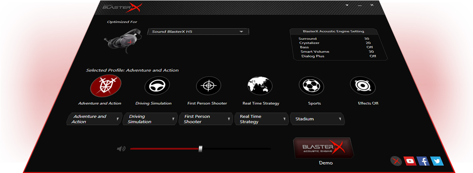Open the Sound BlasterX H5 device dropdown
Image resolution: width=473 pixels, height=173 pixels.
(x=198, y=31)
